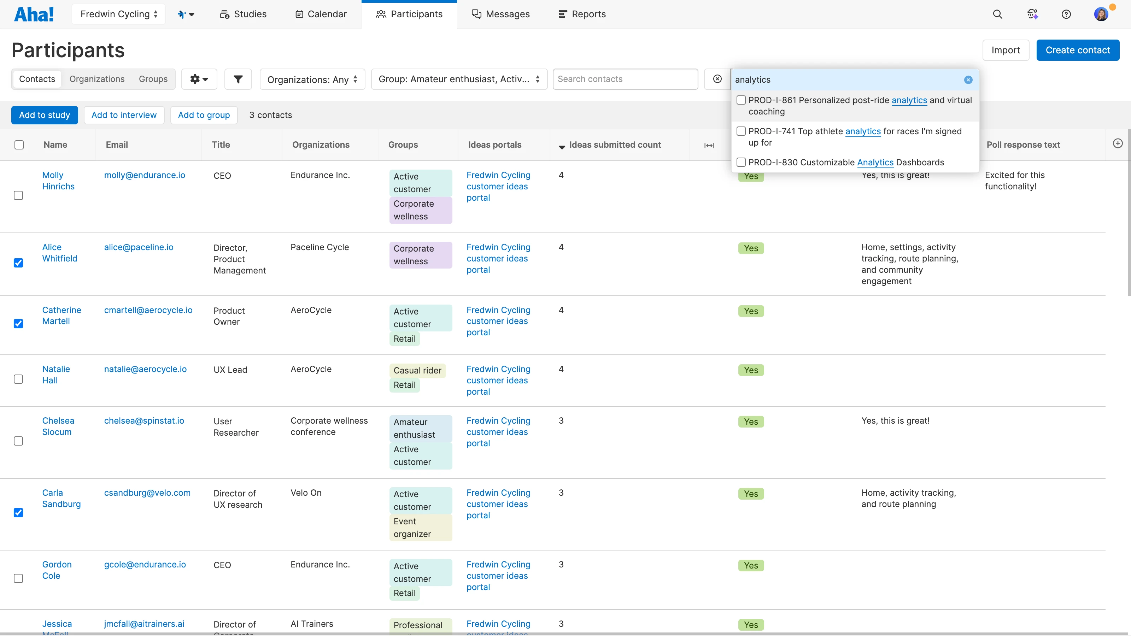Image resolution: width=1131 pixels, height=636 pixels.
Task: Click the Add to group button
Action: pyautogui.click(x=204, y=115)
